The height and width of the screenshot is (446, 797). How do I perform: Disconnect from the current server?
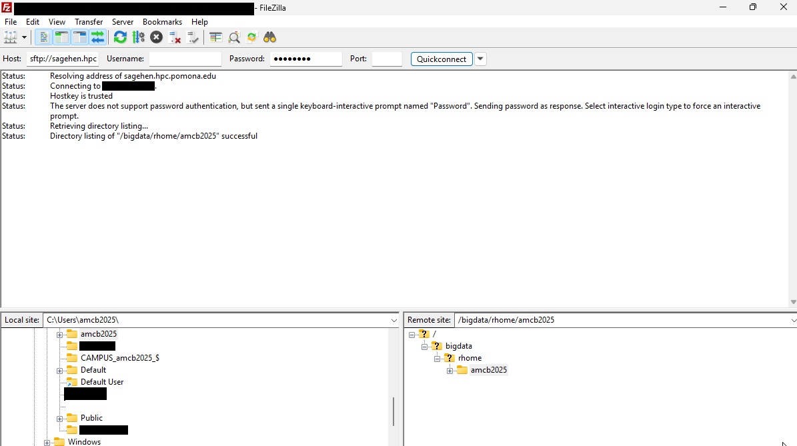(x=175, y=37)
